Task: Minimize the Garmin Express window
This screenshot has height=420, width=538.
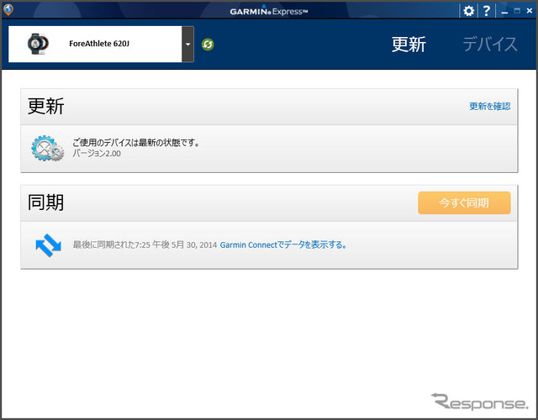Action: pos(504,12)
